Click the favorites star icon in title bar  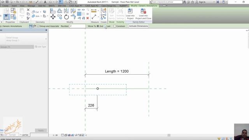(193, 2)
